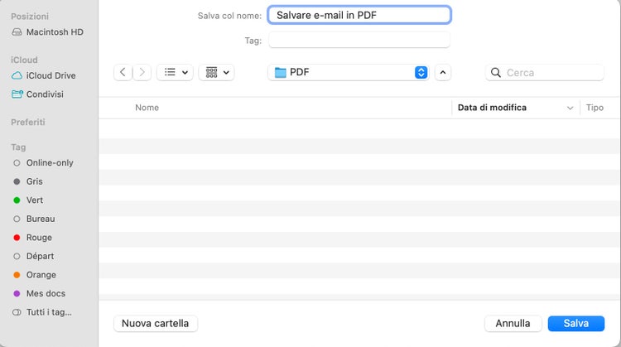Screen dimensions: 621x347
Task: Open the grouping options dropdown
Action: pos(216,72)
